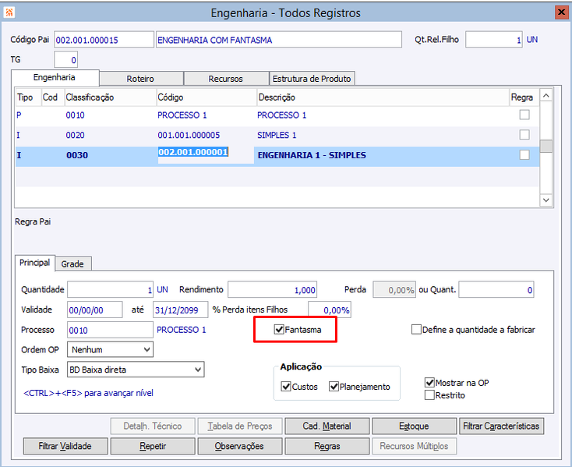Click the Código Pai input field
572x467 pixels.
tap(104, 40)
